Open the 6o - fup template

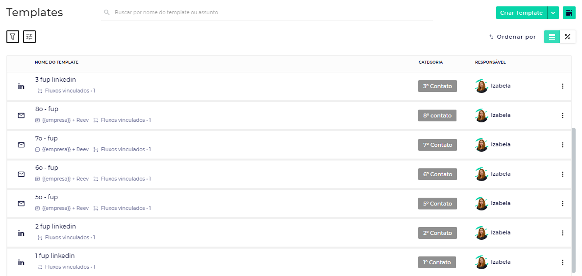point(47,168)
